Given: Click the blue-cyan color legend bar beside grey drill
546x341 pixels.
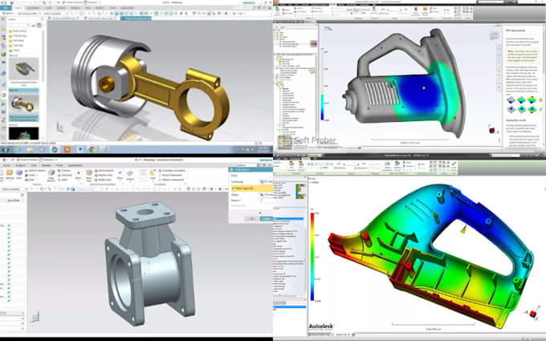Looking at the screenshot, I should (322, 108).
